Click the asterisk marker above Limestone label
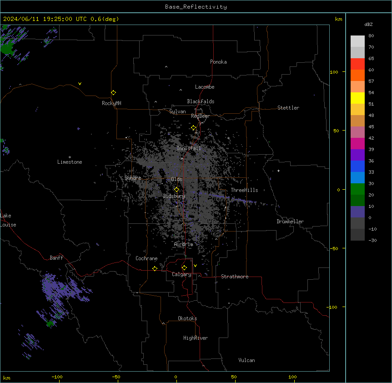Image resolution: width=392 pixels, height=383 pixels. [x=70, y=157]
